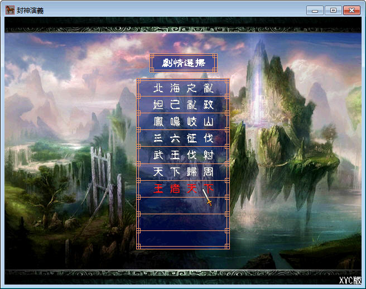Select the 北海定亂 scenario

pos(183,88)
